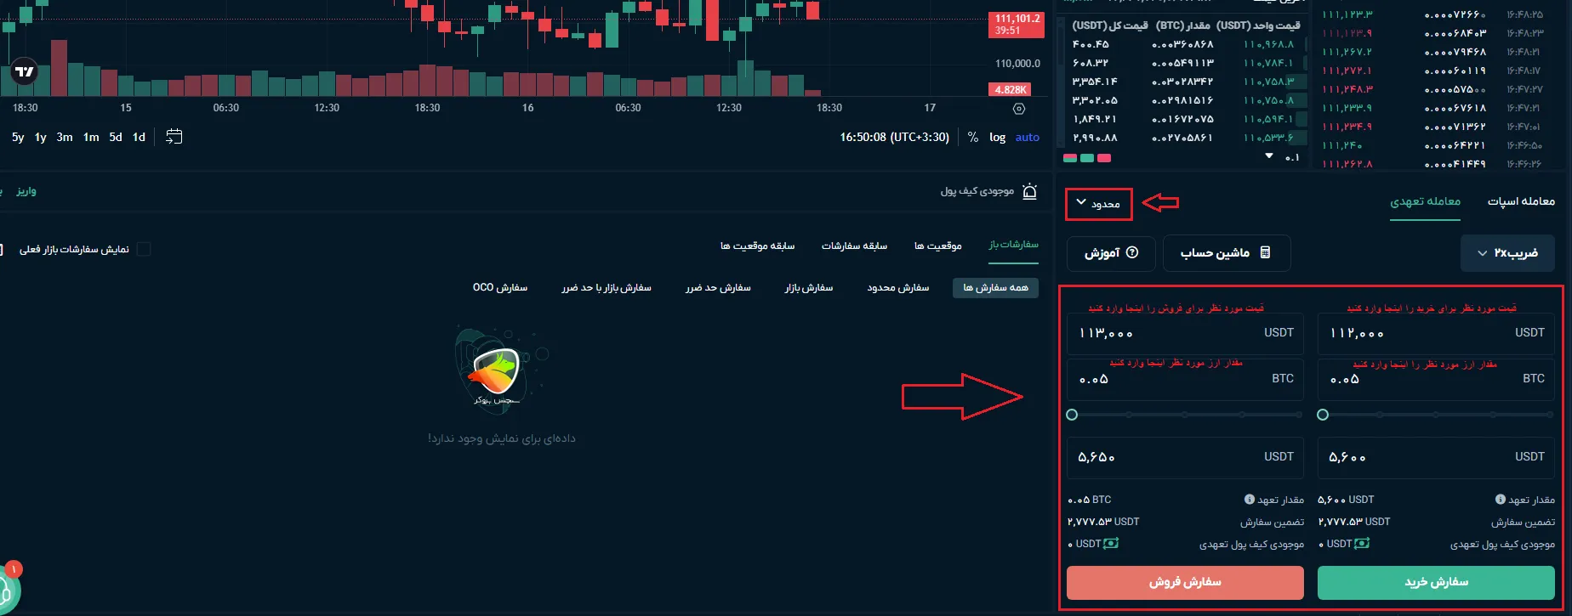Open the go-to-date calendar icon below chart
The image size is (1572, 616).
coord(174,137)
